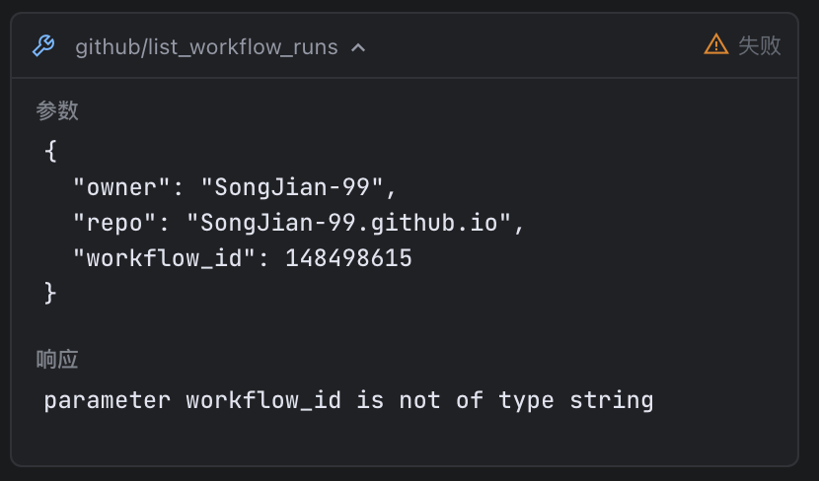Click the word "string" in the response

[611, 400]
